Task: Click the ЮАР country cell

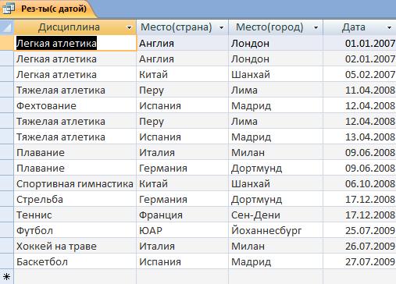Action: [182, 230]
